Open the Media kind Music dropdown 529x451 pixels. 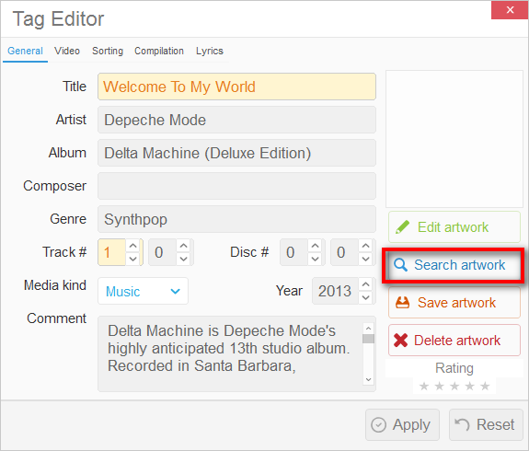coord(143,291)
